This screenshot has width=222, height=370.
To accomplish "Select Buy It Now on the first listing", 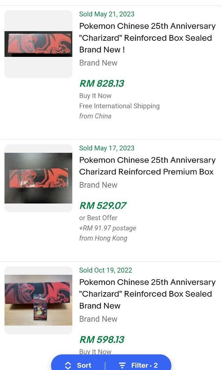I will point(95,96).
